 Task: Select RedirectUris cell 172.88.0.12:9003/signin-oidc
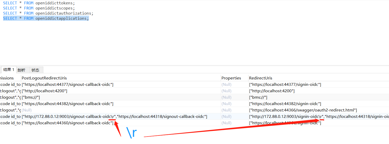click(x=318, y=117)
